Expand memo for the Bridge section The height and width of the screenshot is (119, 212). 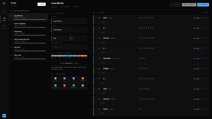point(102,73)
